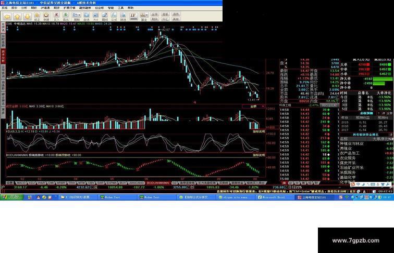Select the 煤炭开采 sector row
This screenshot has width=394, height=253.
[366, 163]
